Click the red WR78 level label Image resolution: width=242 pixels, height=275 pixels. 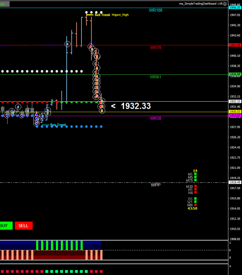click(x=156, y=48)
